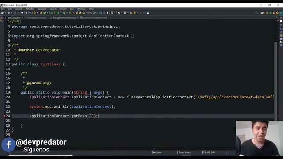This screenshot has width=283, height=159.
Task: Open the New file dropdown arrow
Action: pyautogui.click(x=5, y=13)
